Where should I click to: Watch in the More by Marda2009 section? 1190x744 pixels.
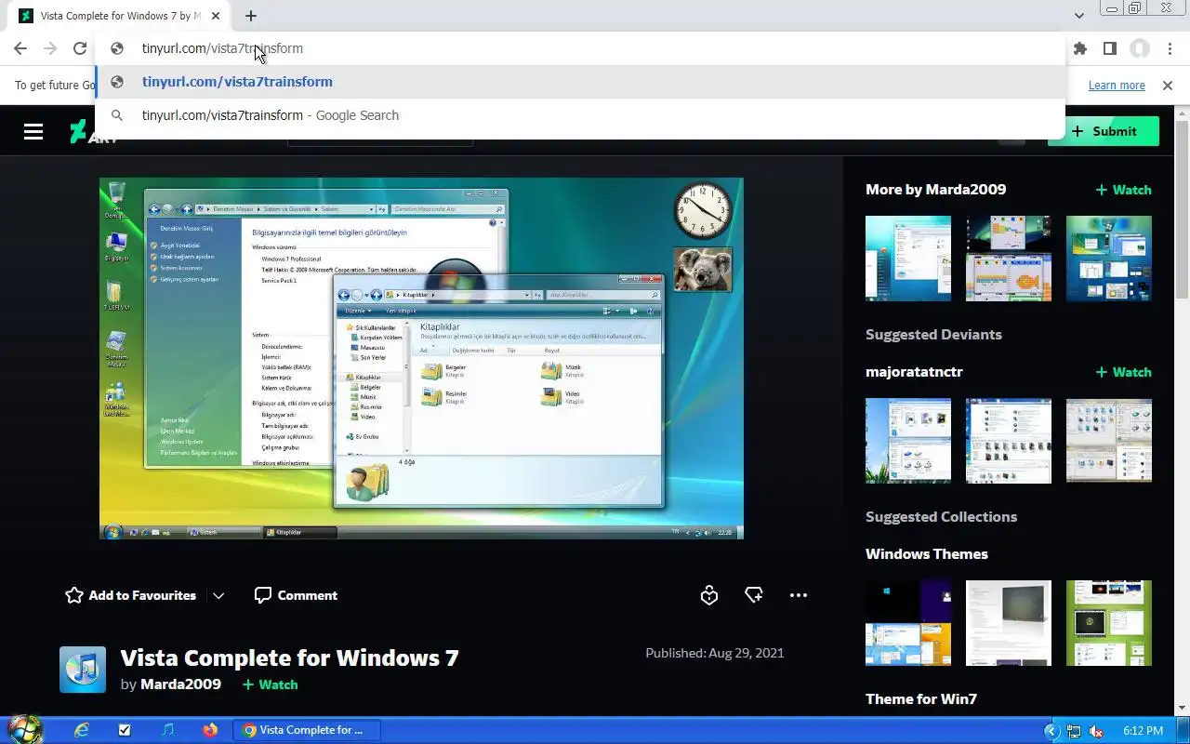pyautogui.click(x=1123, y=190)
